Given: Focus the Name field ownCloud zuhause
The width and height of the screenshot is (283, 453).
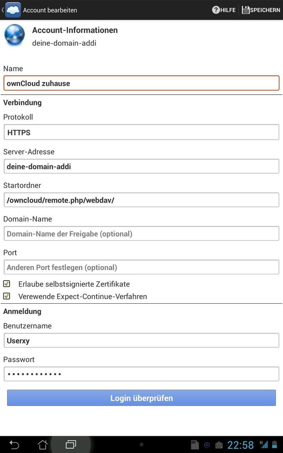Looking at the screenshot, I should (x=142, y=83).
